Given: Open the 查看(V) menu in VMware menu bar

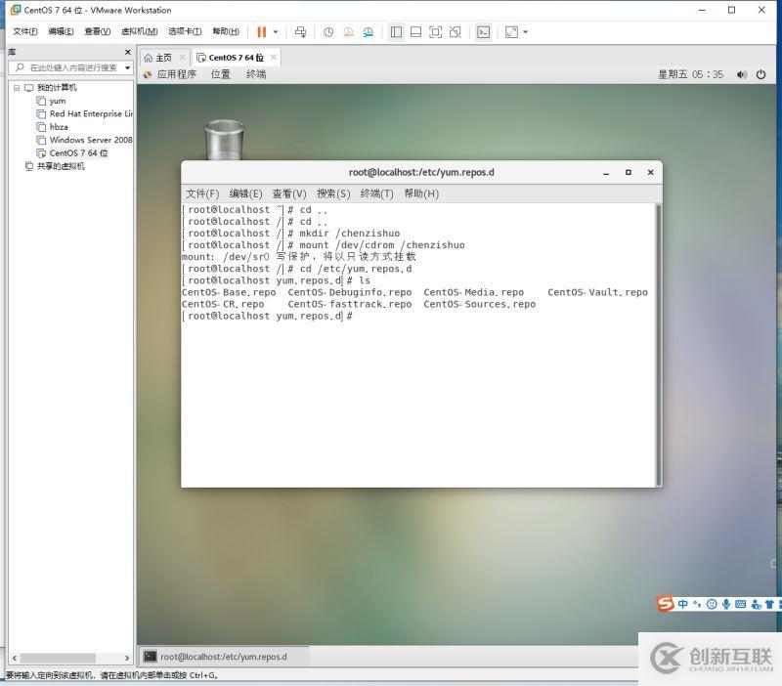Looking at the screenshot, I should (97, 31).
